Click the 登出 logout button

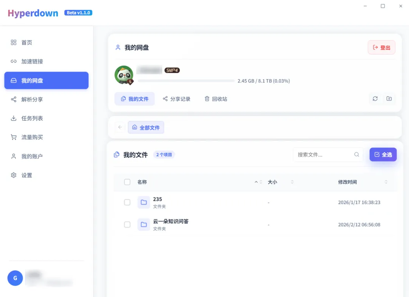point(381,48)
